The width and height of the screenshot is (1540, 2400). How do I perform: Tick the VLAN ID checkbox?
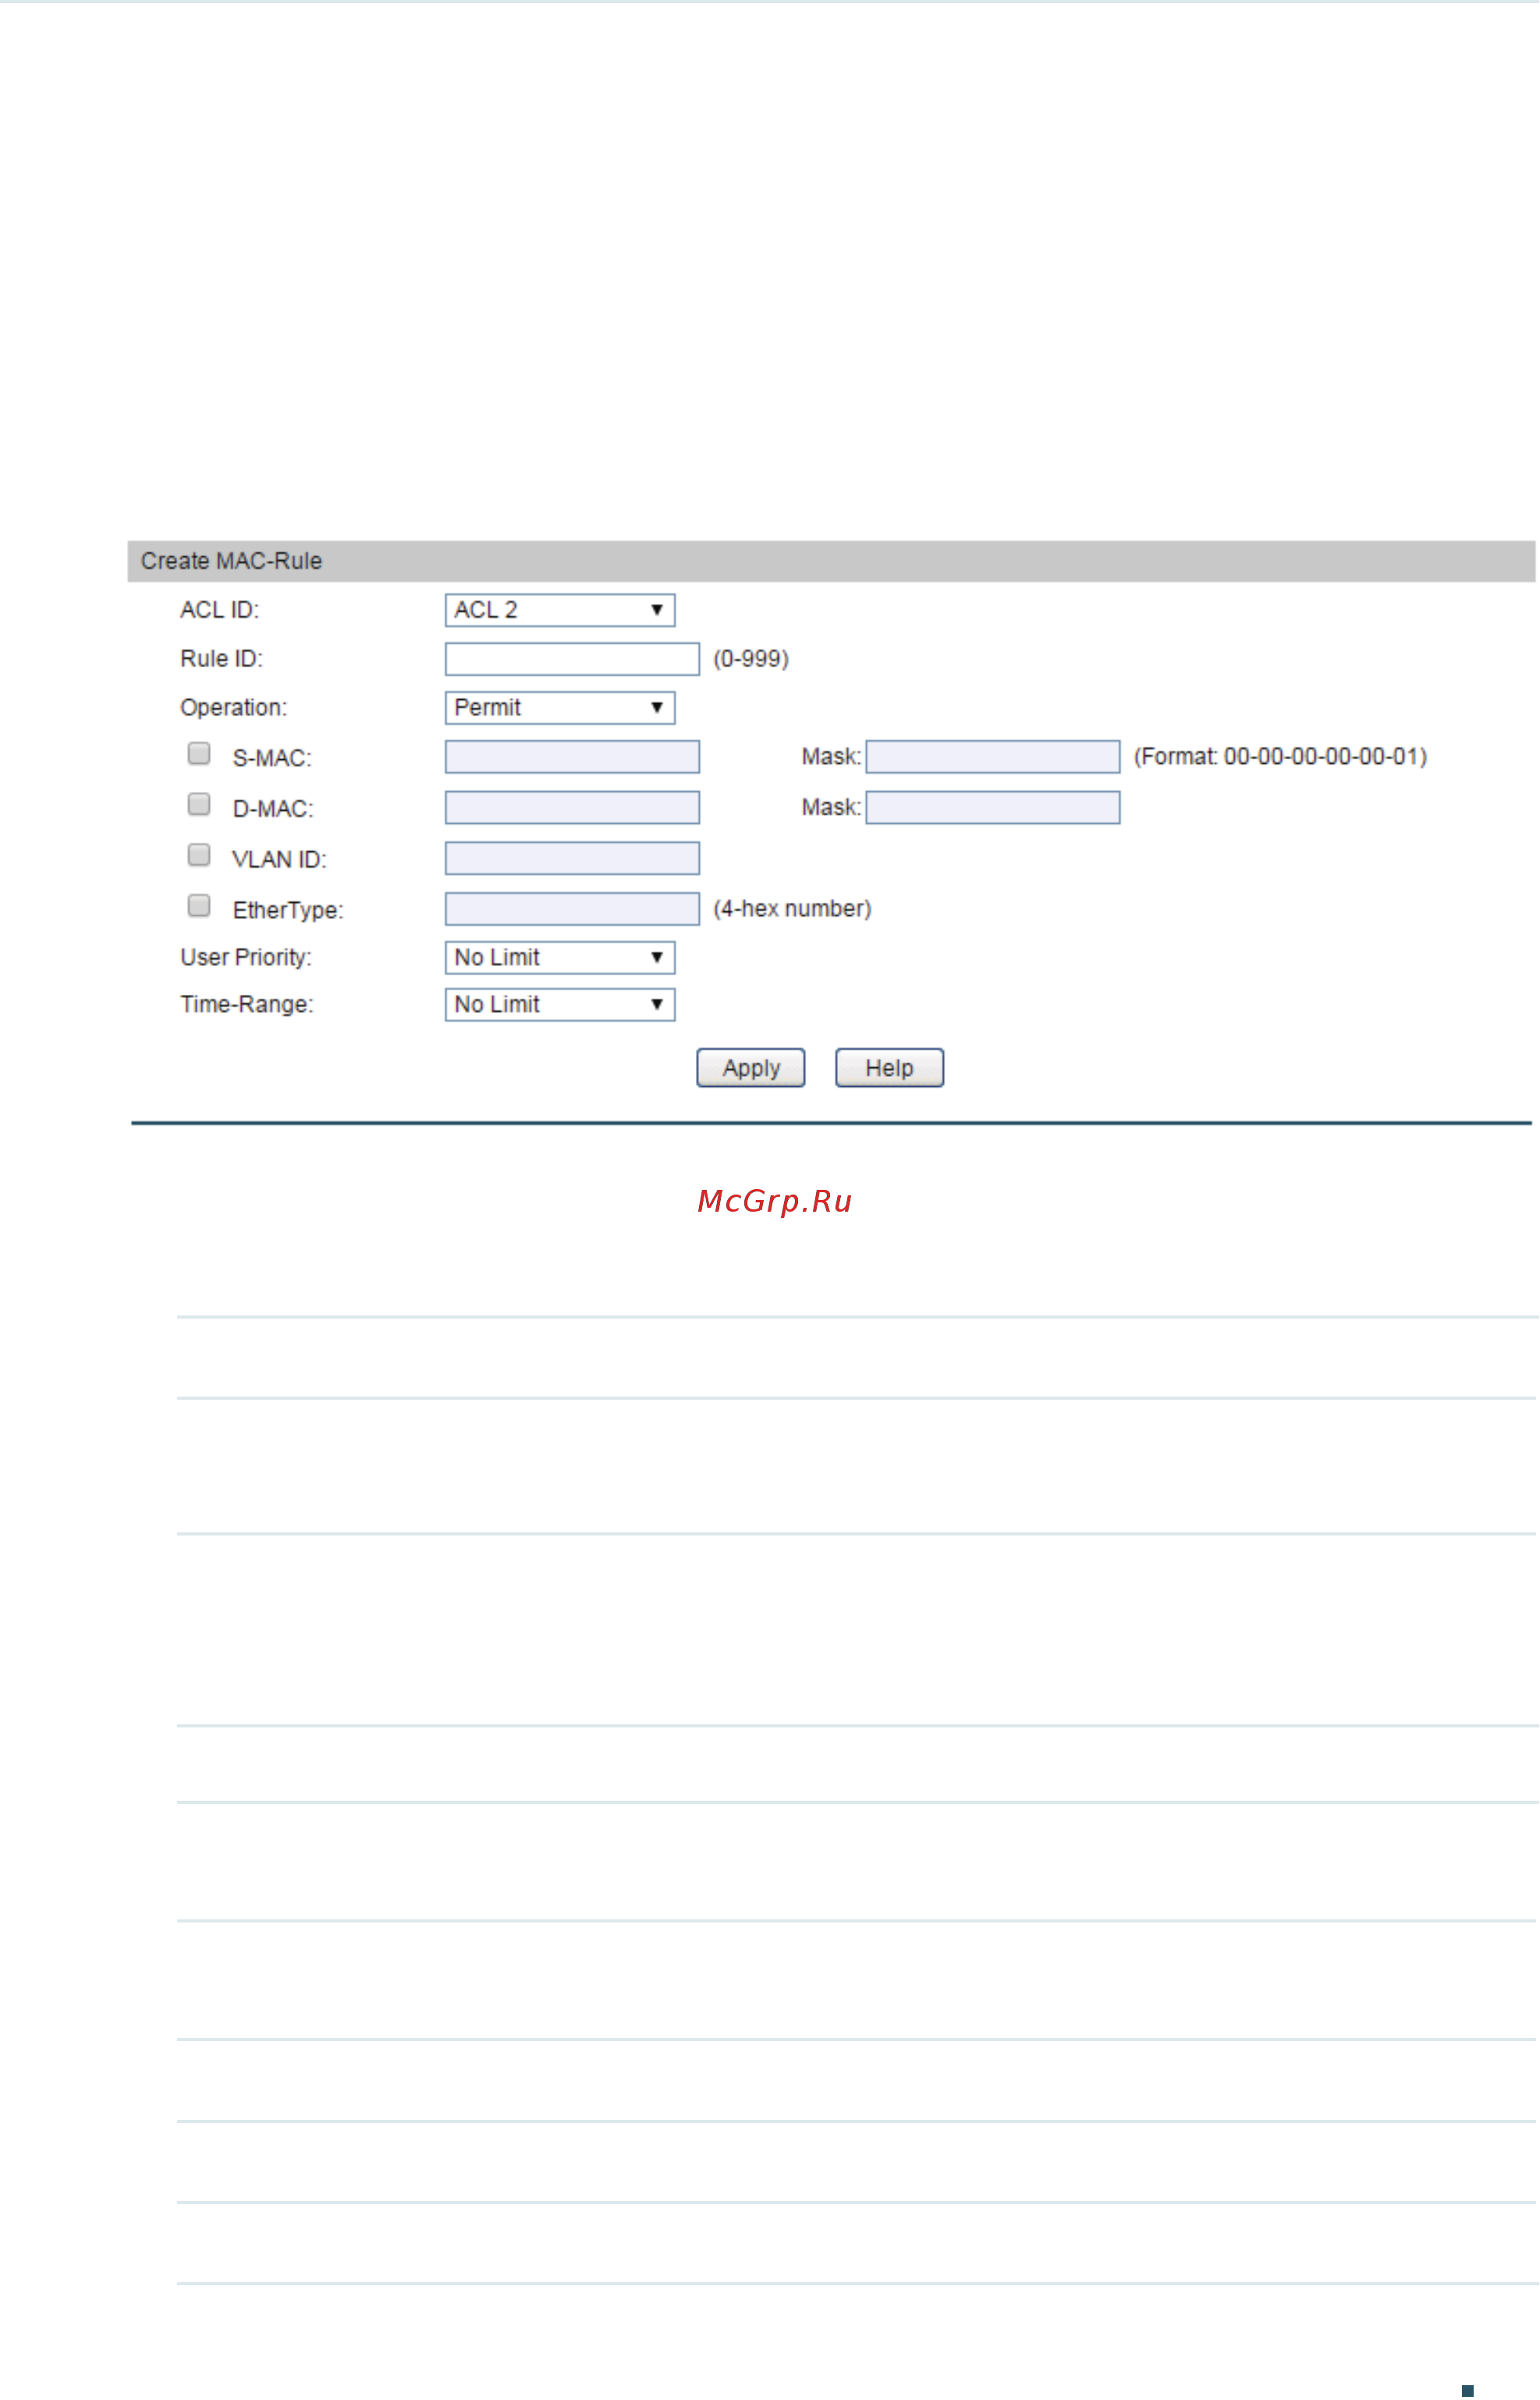[199, 854]
